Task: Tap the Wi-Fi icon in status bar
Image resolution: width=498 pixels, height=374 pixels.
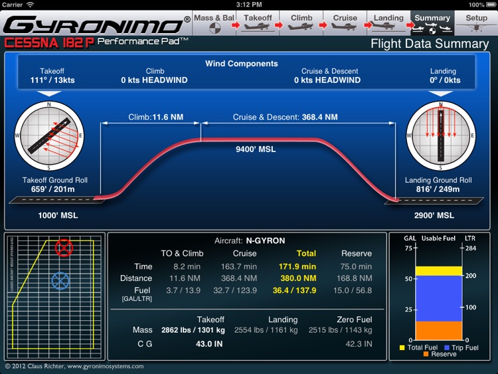Action: click(x=30, y=5)
